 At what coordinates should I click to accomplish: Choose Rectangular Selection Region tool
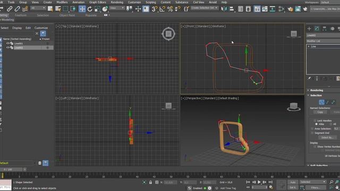pos(65,9)
